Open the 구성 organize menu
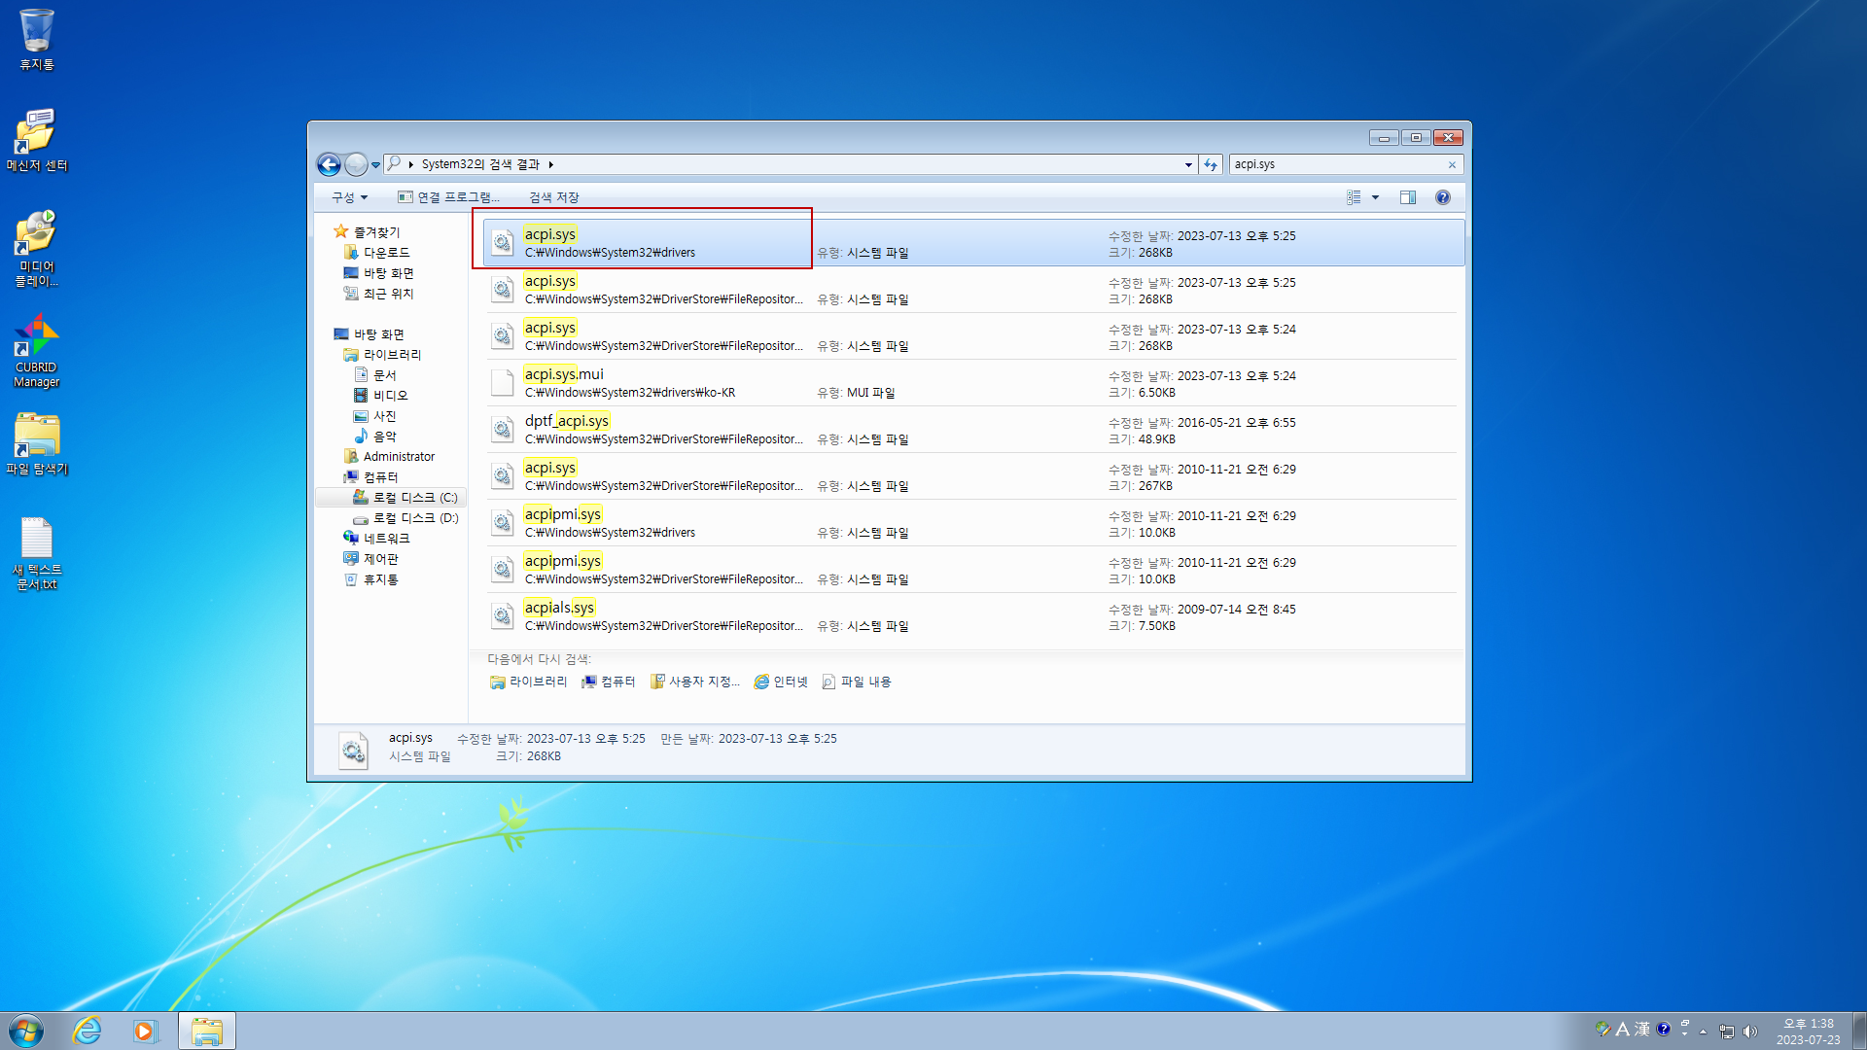Viewport: 1867px width, 1050px height. pyautogui.click(x=349, y=197)
